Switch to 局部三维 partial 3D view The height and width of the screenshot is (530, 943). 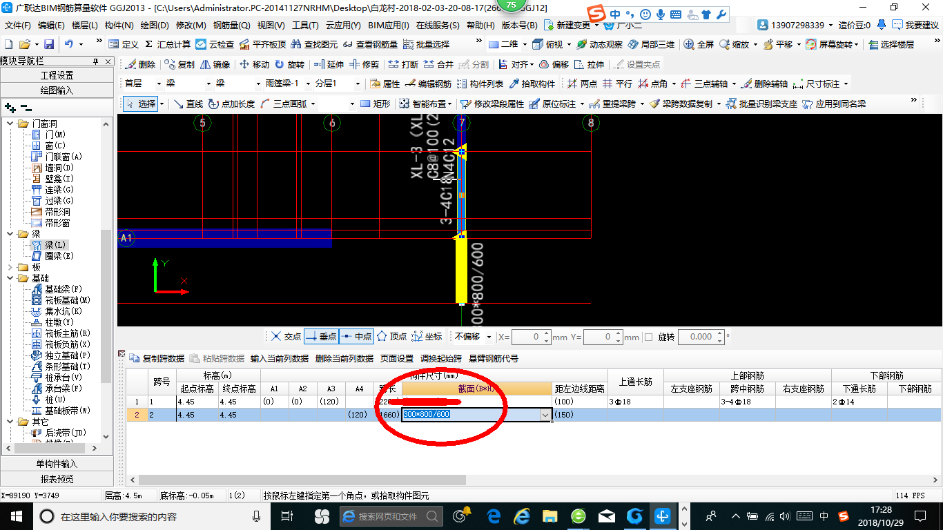pyautogui.click(x=650, y=44)
